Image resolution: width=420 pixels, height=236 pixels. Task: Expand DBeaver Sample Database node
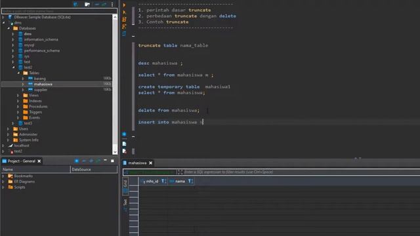3,17
